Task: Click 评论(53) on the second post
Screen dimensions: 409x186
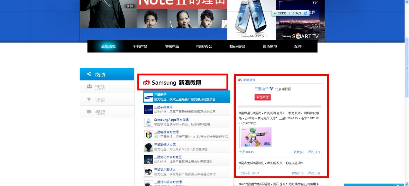Action: 314,173
